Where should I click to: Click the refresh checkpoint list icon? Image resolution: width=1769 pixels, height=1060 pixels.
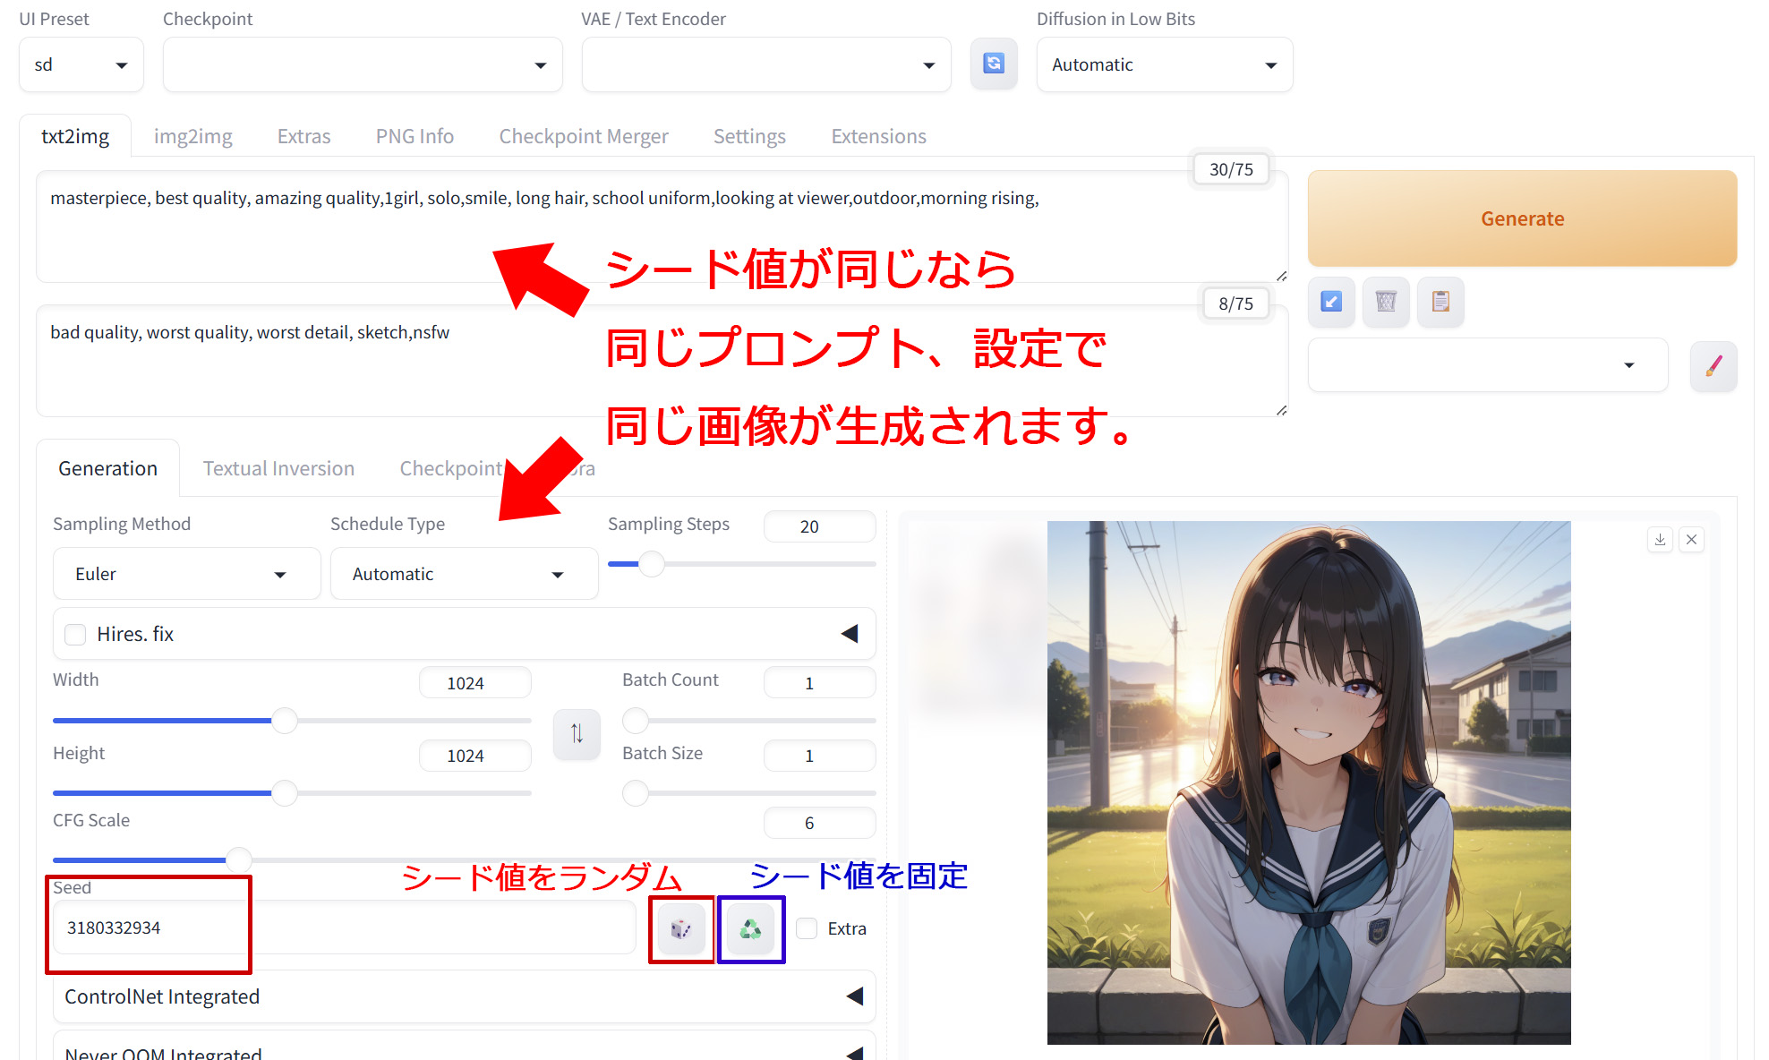pyautogui.click(x=994, y=64)
